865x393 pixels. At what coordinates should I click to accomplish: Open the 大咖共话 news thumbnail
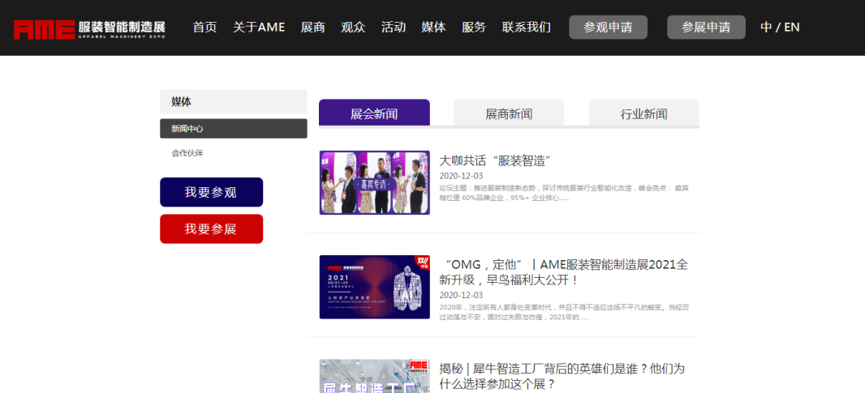pos(374,182)
